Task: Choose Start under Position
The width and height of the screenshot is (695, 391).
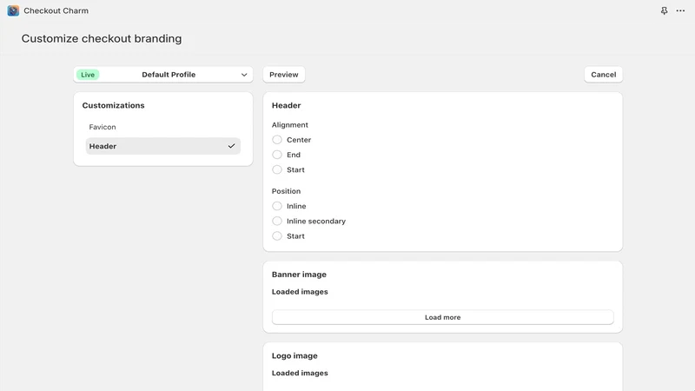Action: (x=277, y=236)
